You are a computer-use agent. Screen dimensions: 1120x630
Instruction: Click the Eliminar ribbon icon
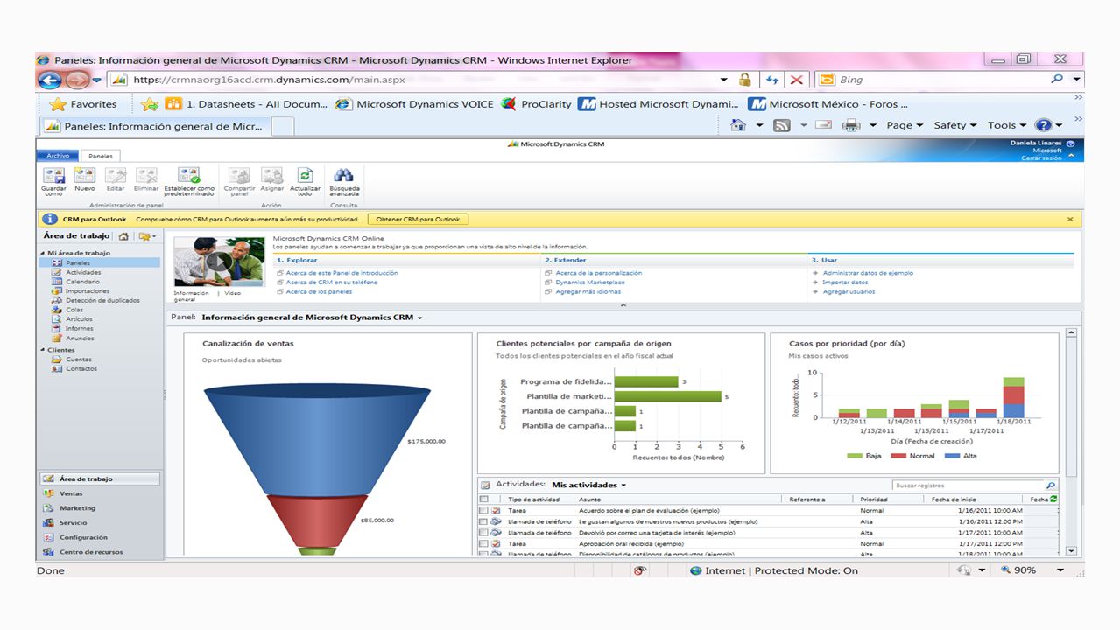[x=146, y=176]
